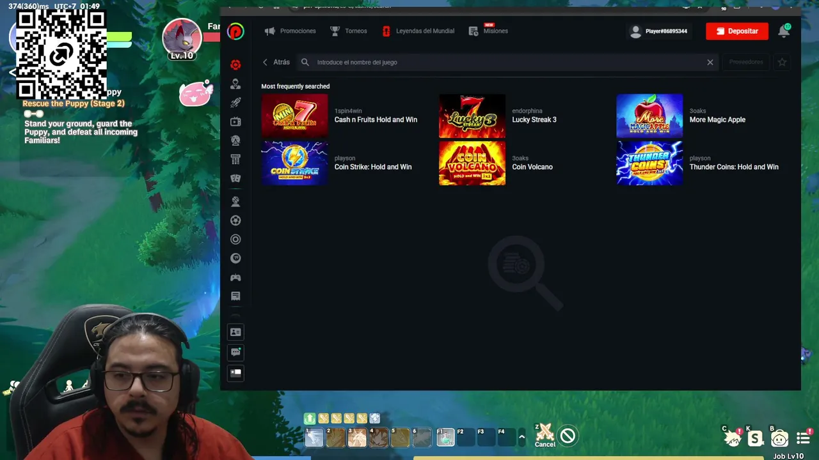Activate skill slot 1 in game hotbar
The width and height of the screenshot is (819, 460).
(x=314, y=437)
